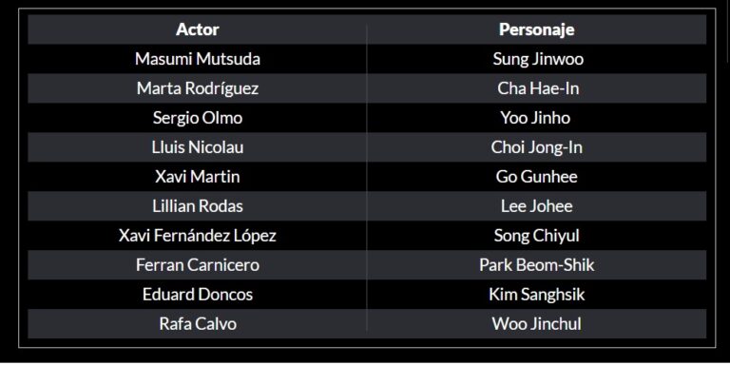Select the Sung Jinwoo cell
Screen dimensions: 730x365
pyautogui.click(x=538, y=59)
